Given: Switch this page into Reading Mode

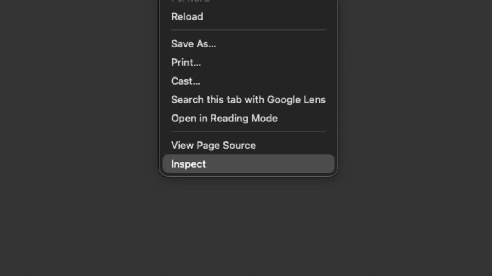Looking at the screenshot, I should pyautogui.click(x=224, y=118).
